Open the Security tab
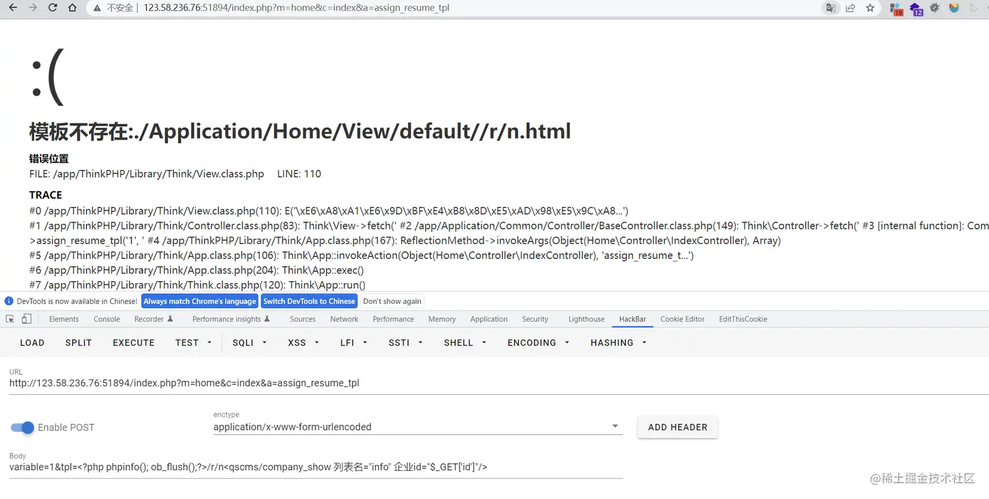This screenshot has height=499, width=989. 535,319
